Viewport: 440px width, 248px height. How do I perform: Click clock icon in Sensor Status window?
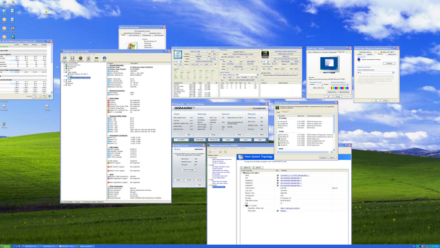click(x=34, y=96)
